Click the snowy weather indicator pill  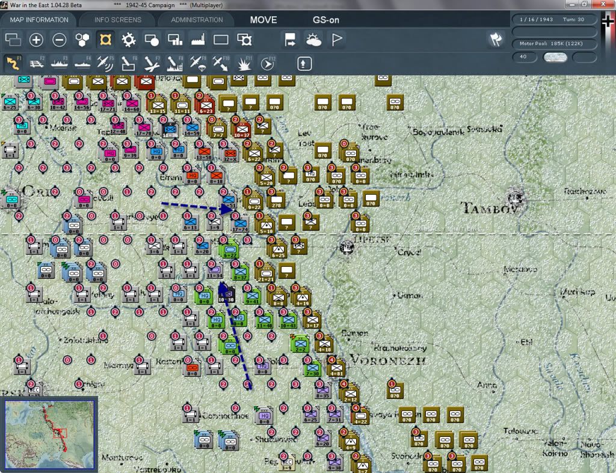coord(555,57)
